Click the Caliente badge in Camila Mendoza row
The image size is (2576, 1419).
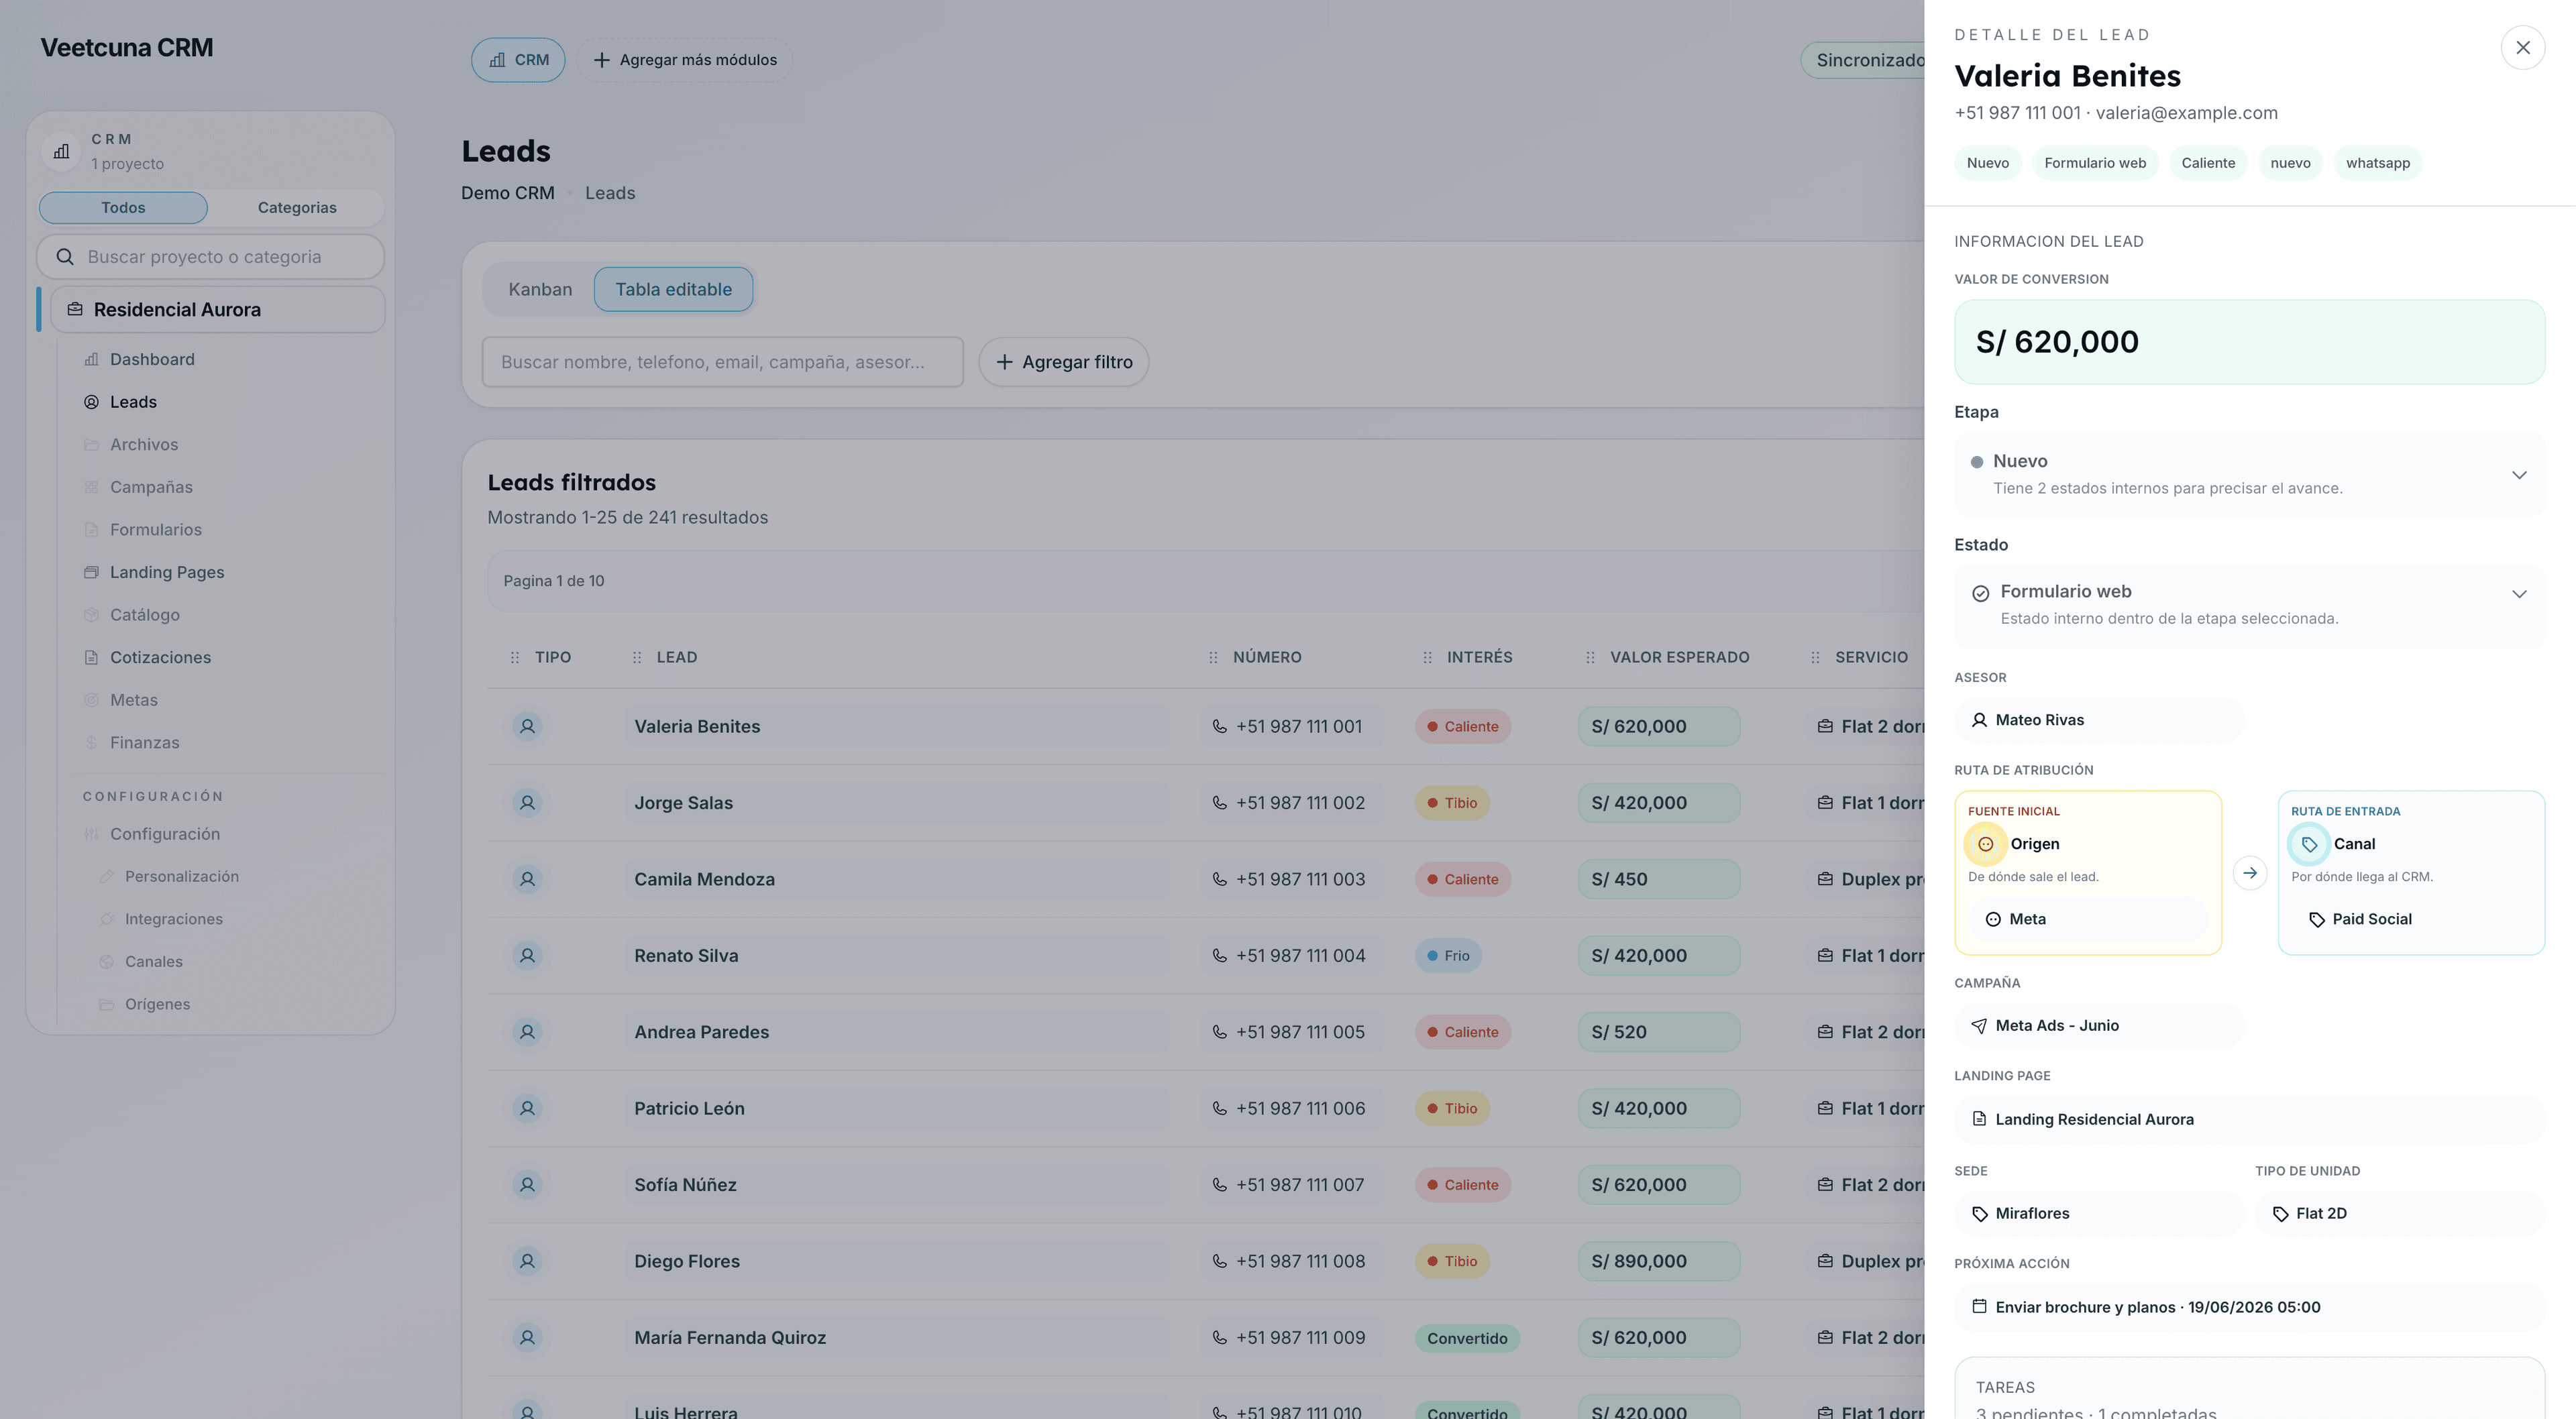tap(1462, 879)
